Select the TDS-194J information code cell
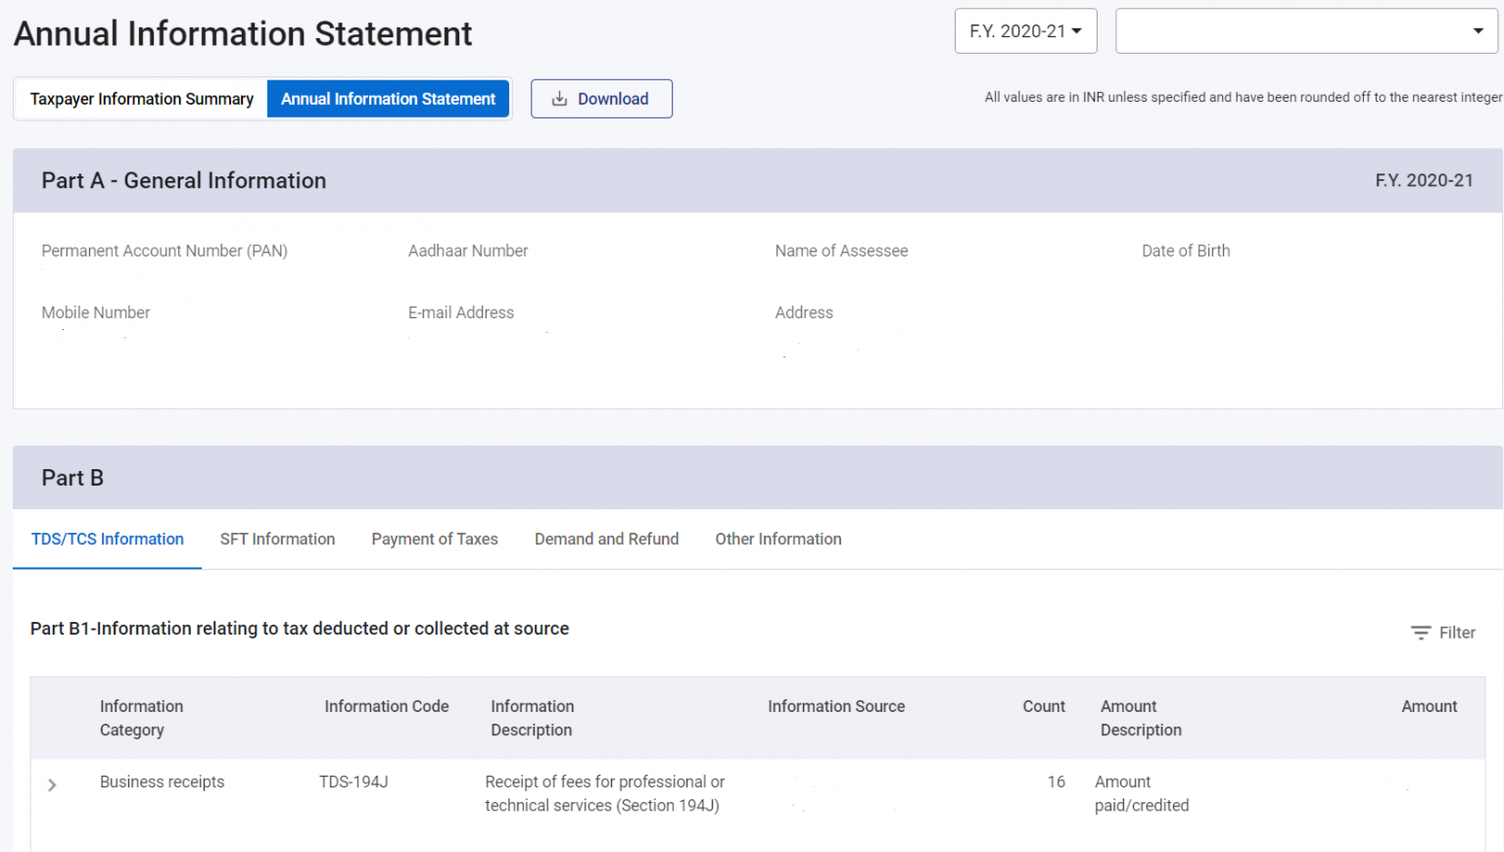Viewport: 1504px width, 852px height. (x=353, y=781)
